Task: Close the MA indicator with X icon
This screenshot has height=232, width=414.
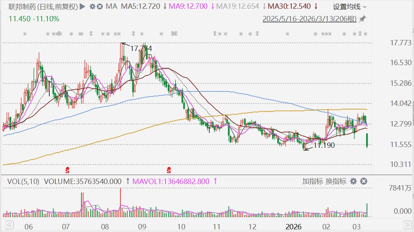Action: (x=99, y=6)
